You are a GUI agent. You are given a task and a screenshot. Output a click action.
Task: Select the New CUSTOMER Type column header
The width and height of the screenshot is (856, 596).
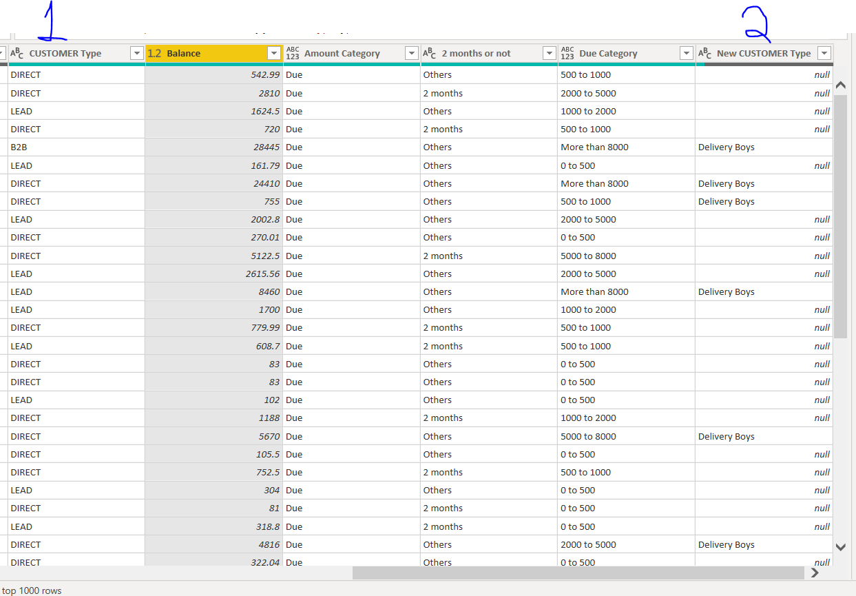pyautogui.click(x=764, y=53)
